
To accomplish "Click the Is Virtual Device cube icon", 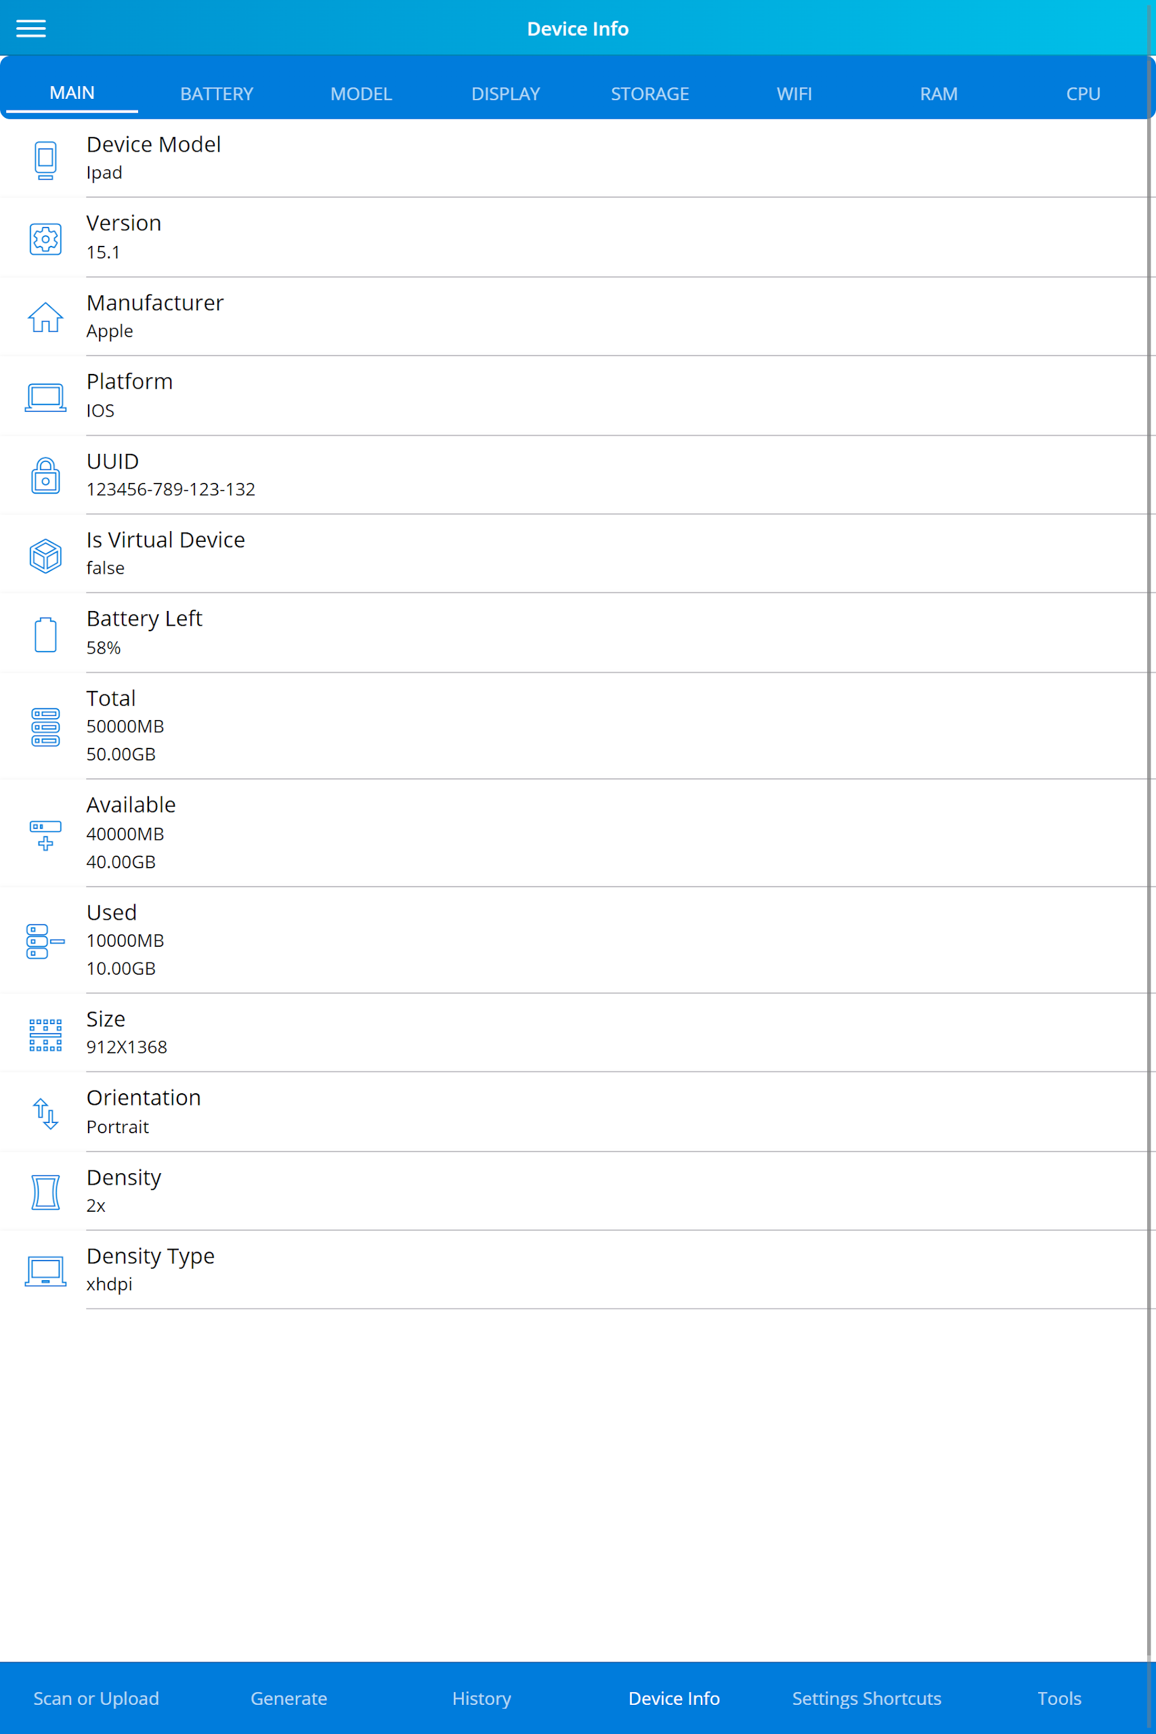I will coord(45,555).
